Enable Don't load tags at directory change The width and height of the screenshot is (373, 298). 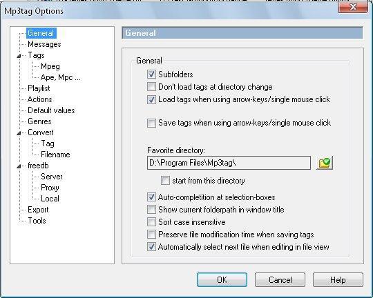[151, 87]
